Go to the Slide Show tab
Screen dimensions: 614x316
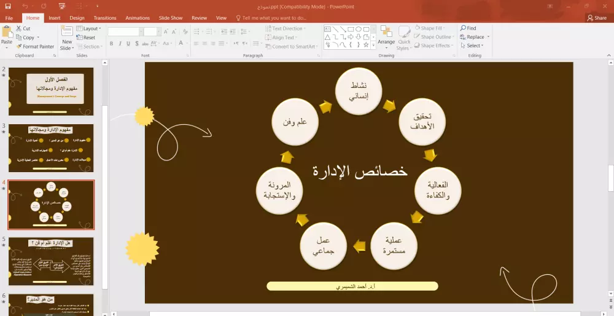click(x=171, y=18)
